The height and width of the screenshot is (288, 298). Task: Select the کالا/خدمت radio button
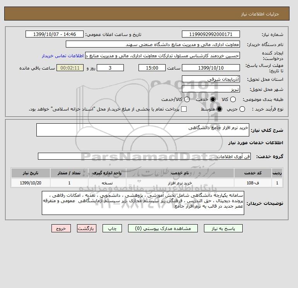pos(187,99)
